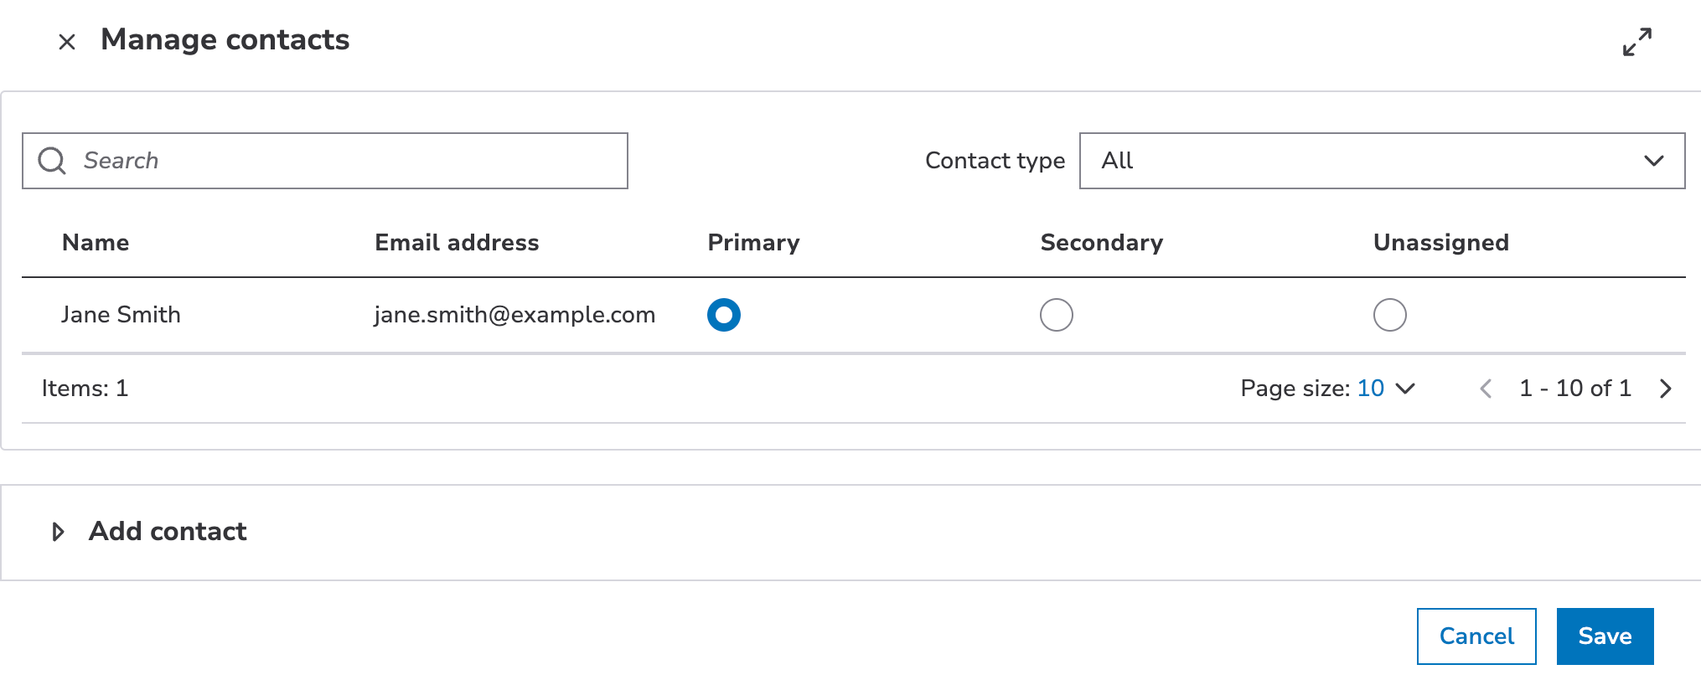The height and width of the screenshot is (680, 1701).
Task: Go to the previous page of contacts
Action: click(1486, 389)
